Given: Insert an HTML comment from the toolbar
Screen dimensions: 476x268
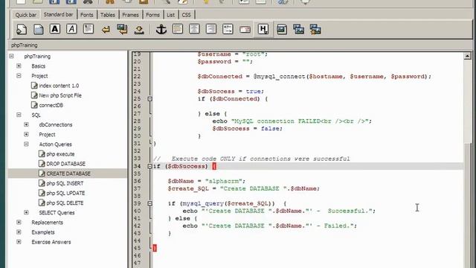Looking at the screenshot, I should point(228,29).
